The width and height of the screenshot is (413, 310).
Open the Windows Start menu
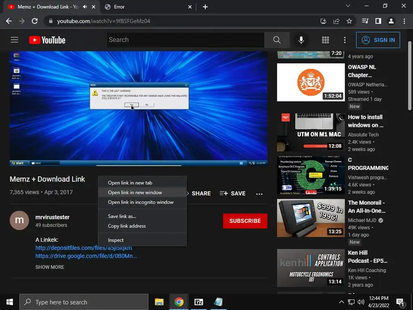coord(10,302)
